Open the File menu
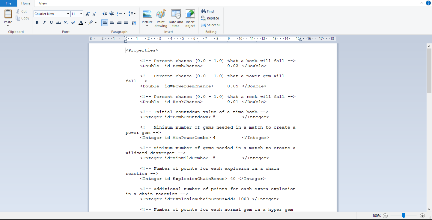The image size is (432, 220). click(8, 3)
